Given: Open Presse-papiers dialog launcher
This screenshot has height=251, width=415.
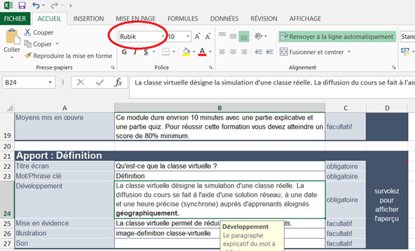Looking at the screenshot, I should [113, 68].
